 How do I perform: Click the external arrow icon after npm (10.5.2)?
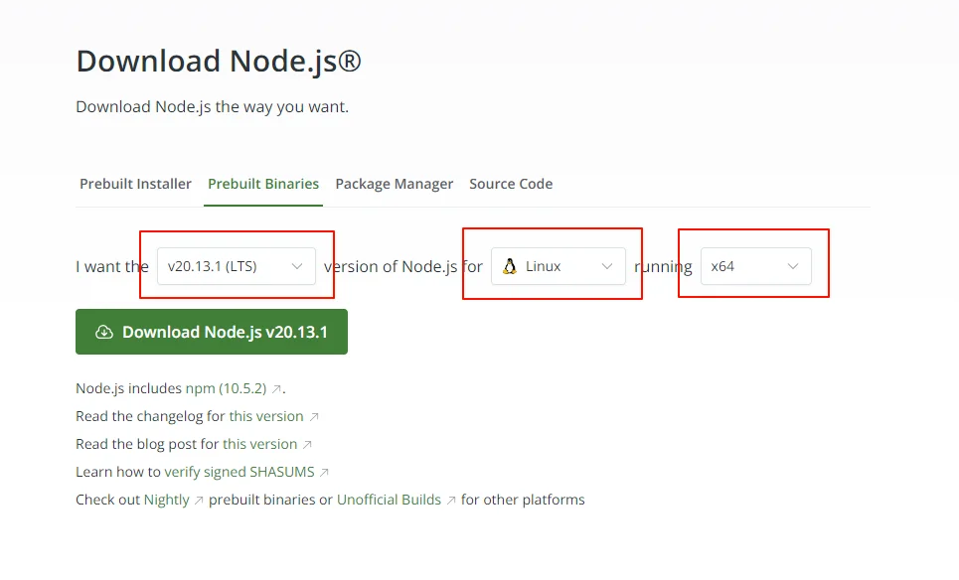click(x=276, y=388)
